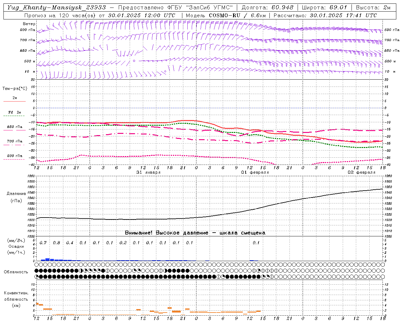The width and height of the screenshot is (401, 321).
Task: Click the calm-wind circle in the 500 м row
Action: pos(134,61)
